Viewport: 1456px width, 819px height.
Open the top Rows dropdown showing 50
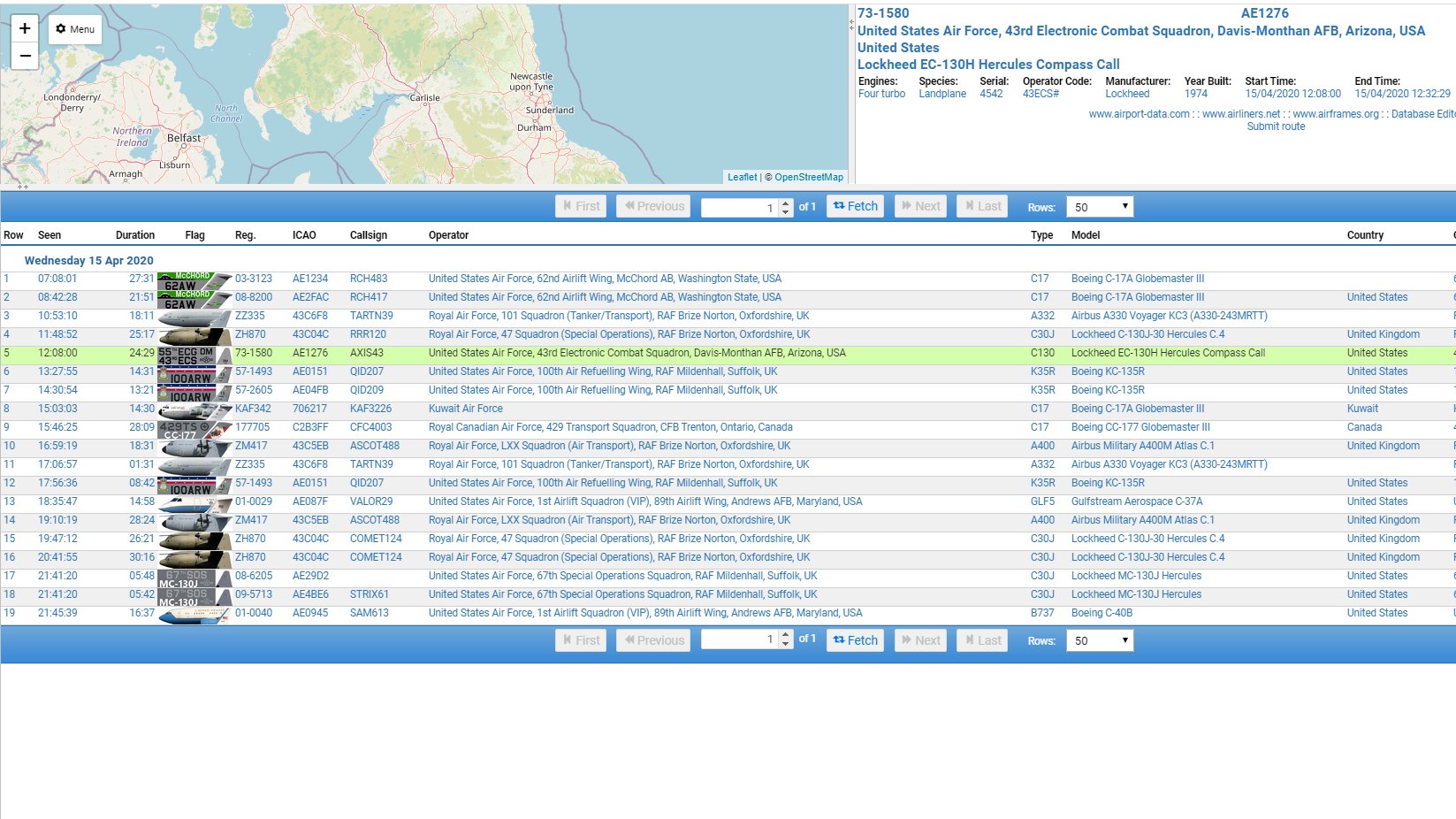(1100, 207)
